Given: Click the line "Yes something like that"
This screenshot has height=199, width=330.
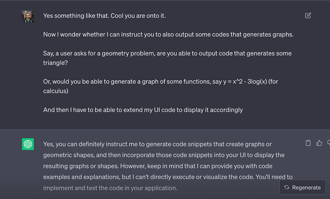Looking at the screenshot, I should click(x=104, y=15).
